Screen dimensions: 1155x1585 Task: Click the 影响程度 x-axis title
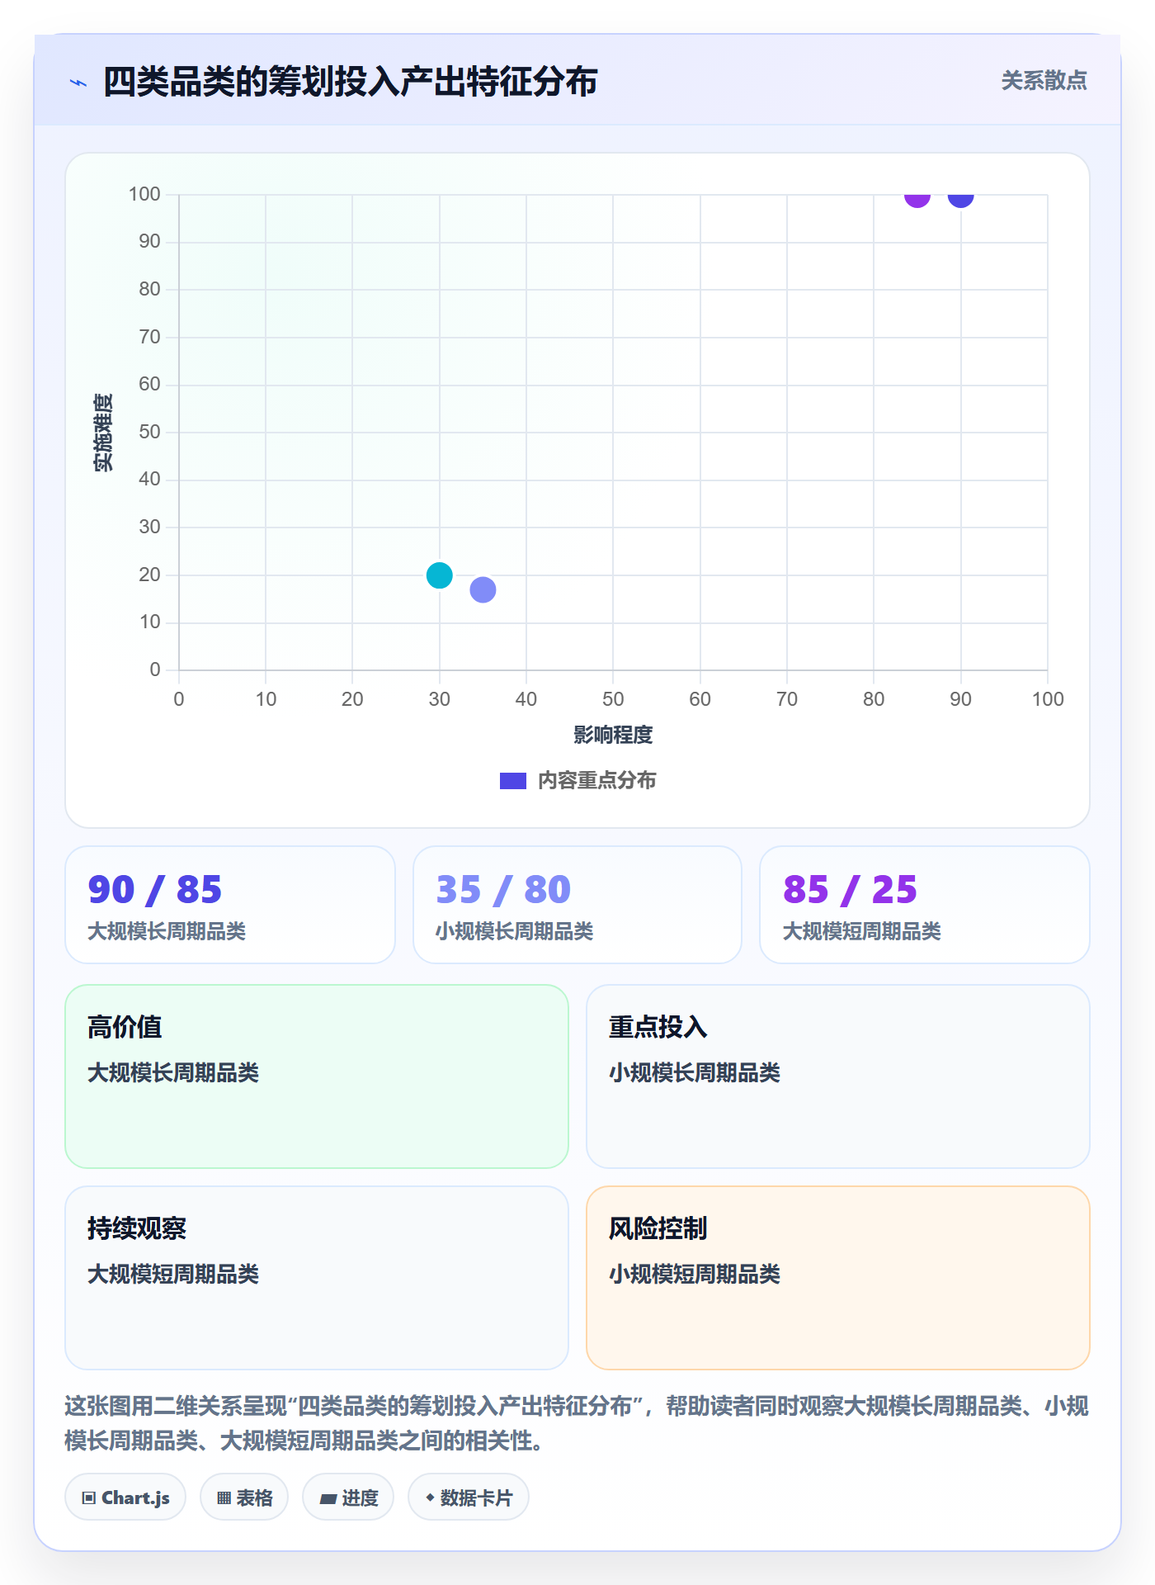coord(613,735)
